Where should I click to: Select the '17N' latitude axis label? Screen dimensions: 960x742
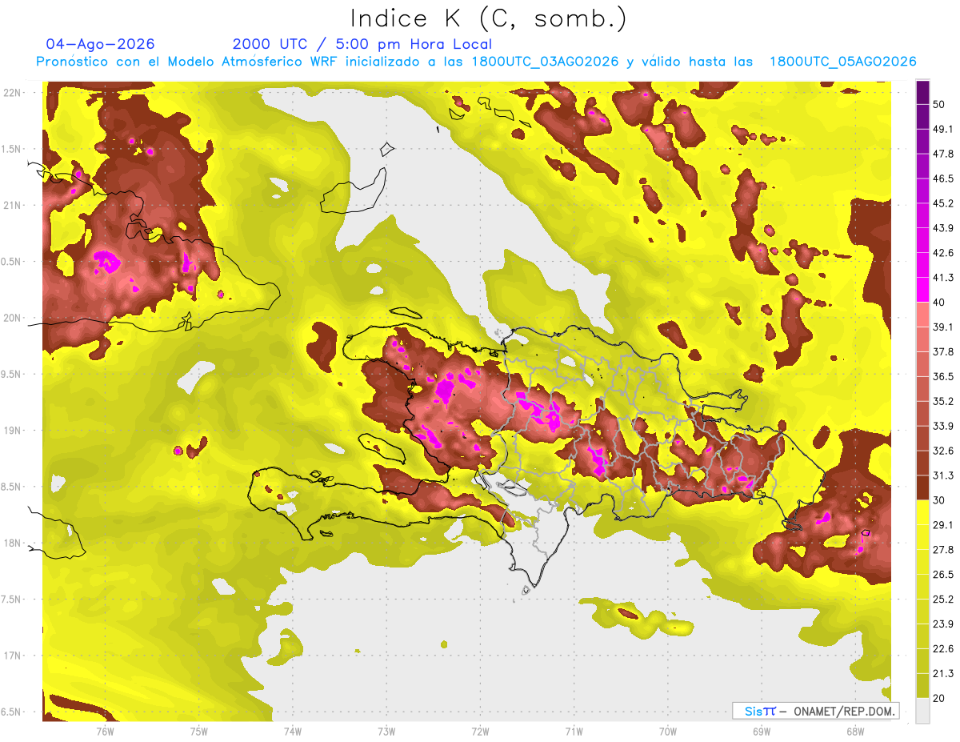(x=13, y=656)
